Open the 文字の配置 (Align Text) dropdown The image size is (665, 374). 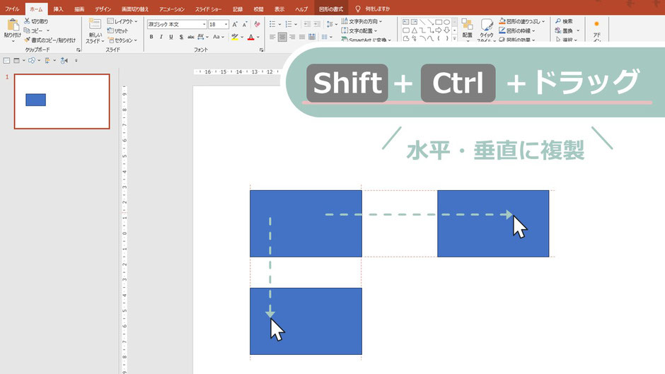coord(359,30)
